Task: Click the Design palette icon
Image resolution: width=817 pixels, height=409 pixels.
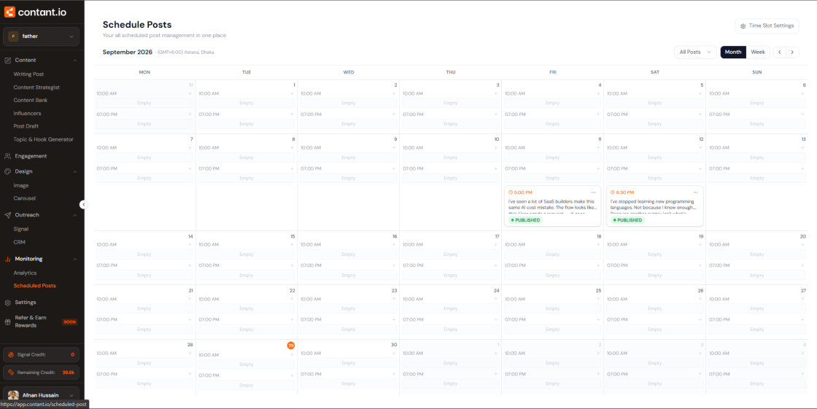Action: [x=8, y=171]
